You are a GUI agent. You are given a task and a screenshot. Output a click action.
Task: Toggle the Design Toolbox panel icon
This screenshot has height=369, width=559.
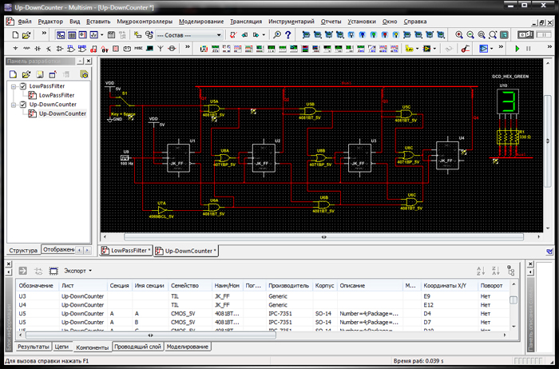pos(61,35)
